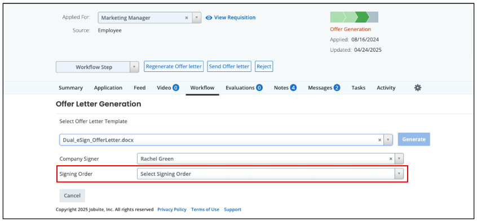Image resolution: width=477 pixels, height=222 pixels.
Task: Click the Updated date 04/24/2025
Action: [x=368, y=50]
